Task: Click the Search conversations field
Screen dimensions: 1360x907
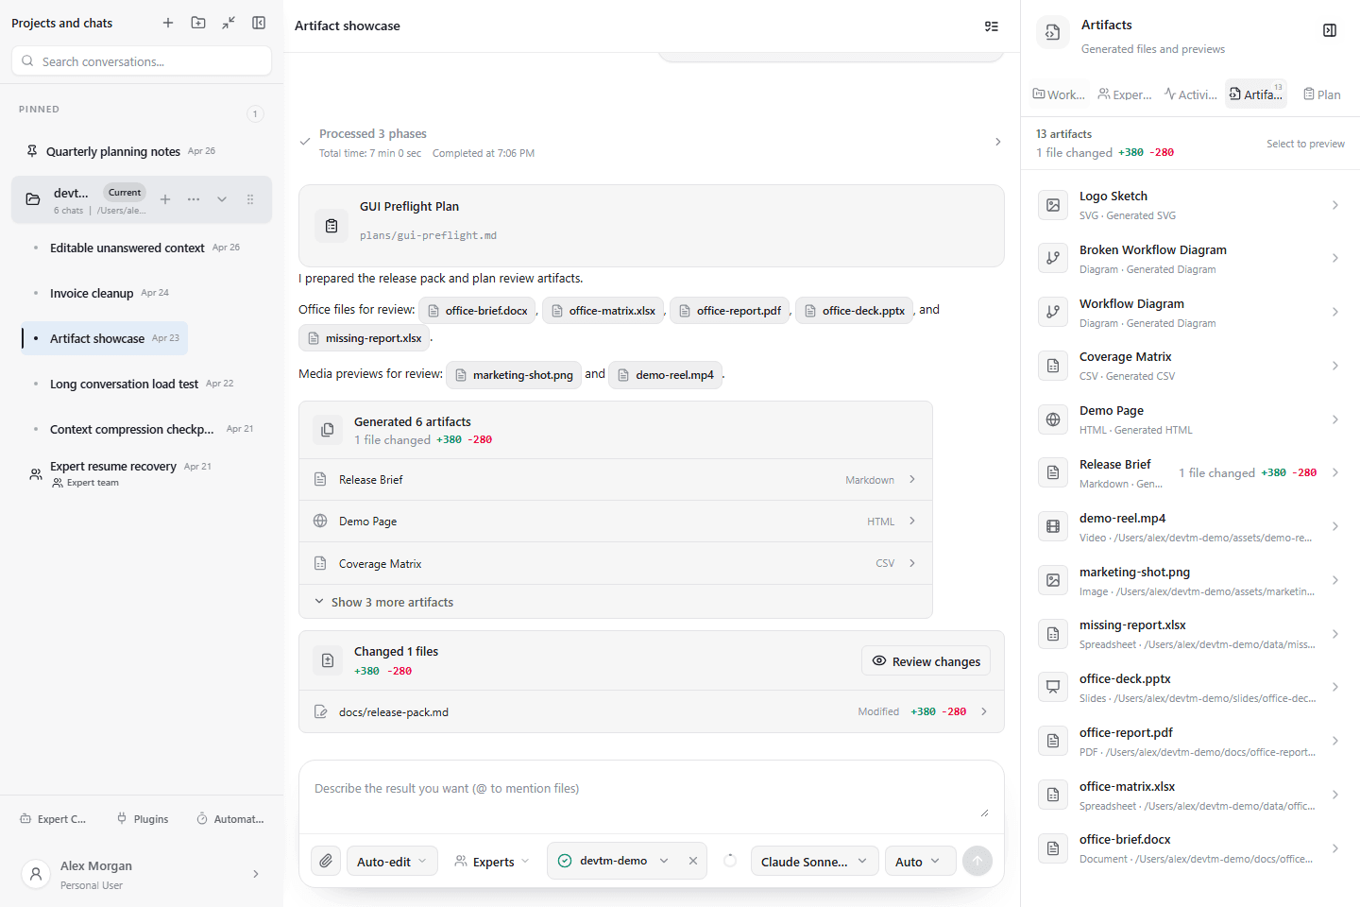Action: coord(142,61)
